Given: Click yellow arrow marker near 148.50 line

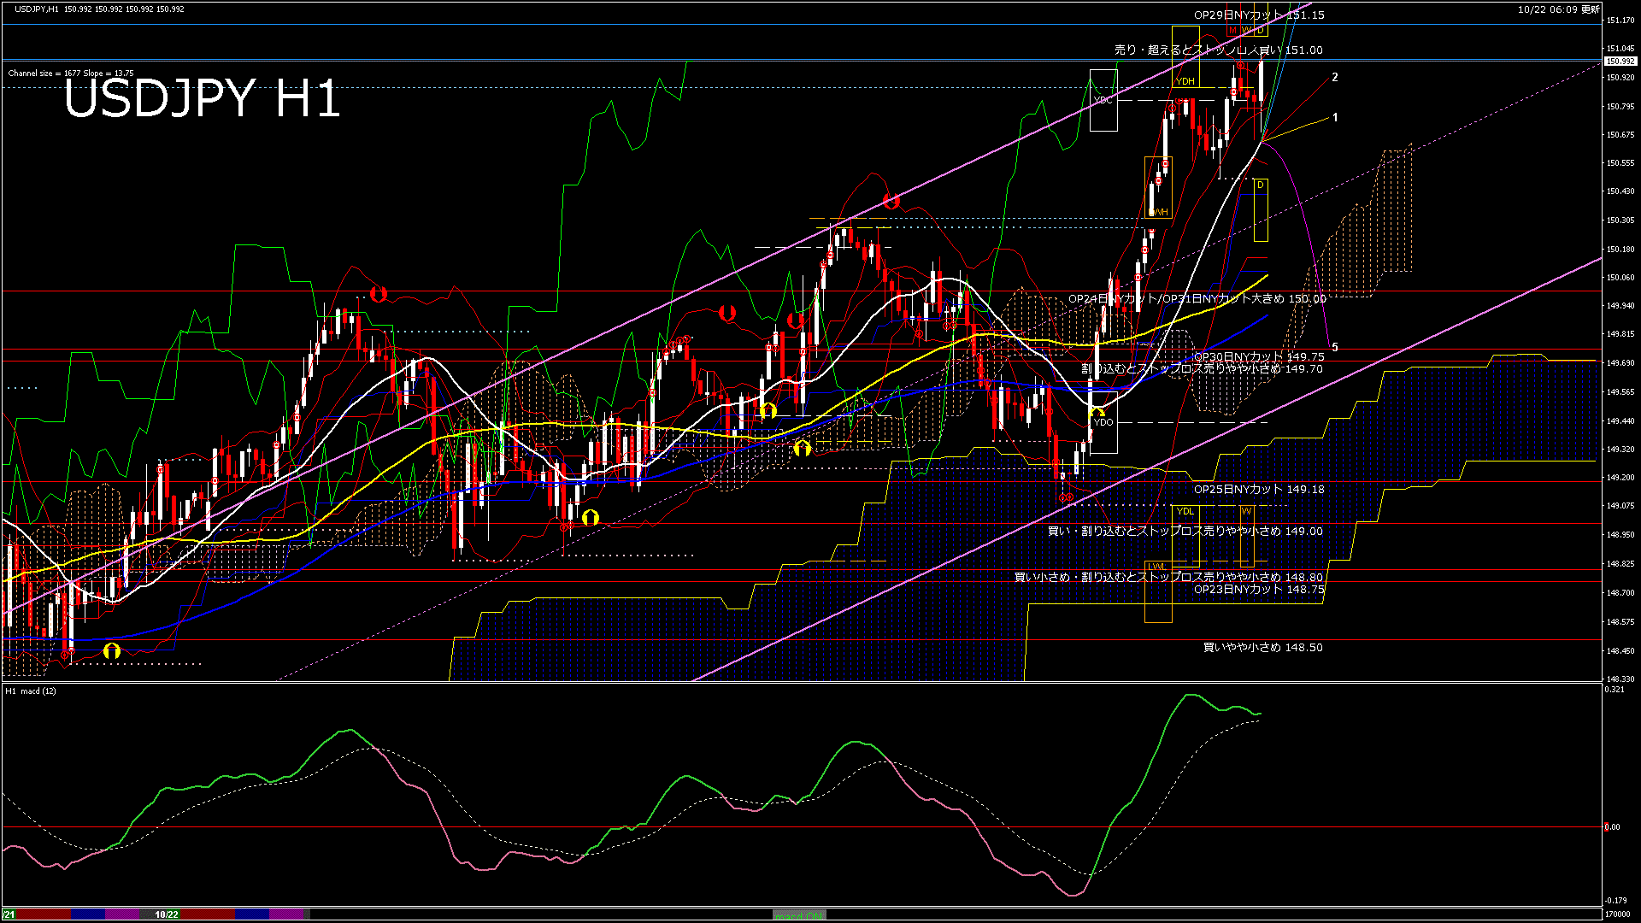Looking at the screenshot, I should tap(112, 651).
